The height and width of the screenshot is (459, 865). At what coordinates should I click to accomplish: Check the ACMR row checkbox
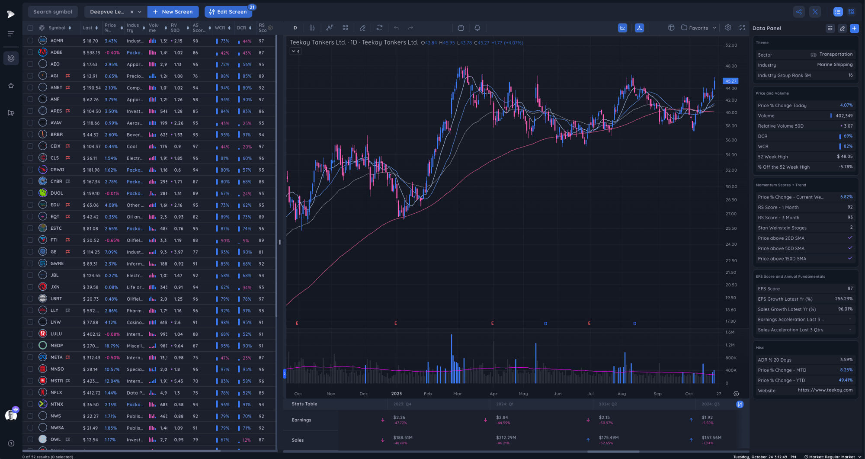30,40
